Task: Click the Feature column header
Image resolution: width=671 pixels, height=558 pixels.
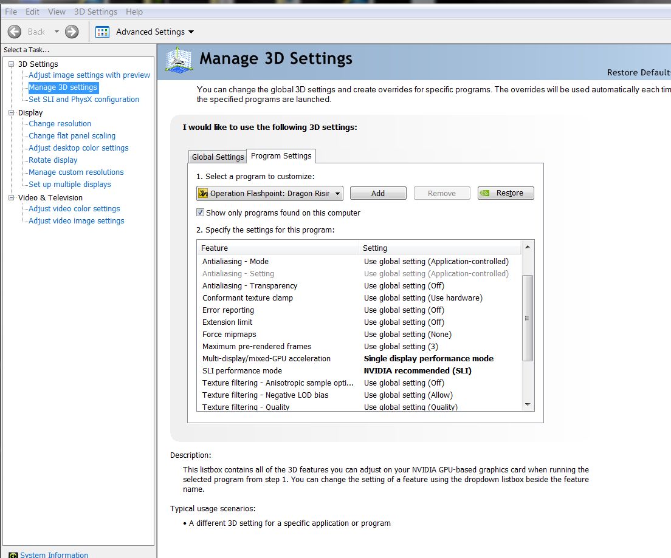Action: (x=278, y=248)
